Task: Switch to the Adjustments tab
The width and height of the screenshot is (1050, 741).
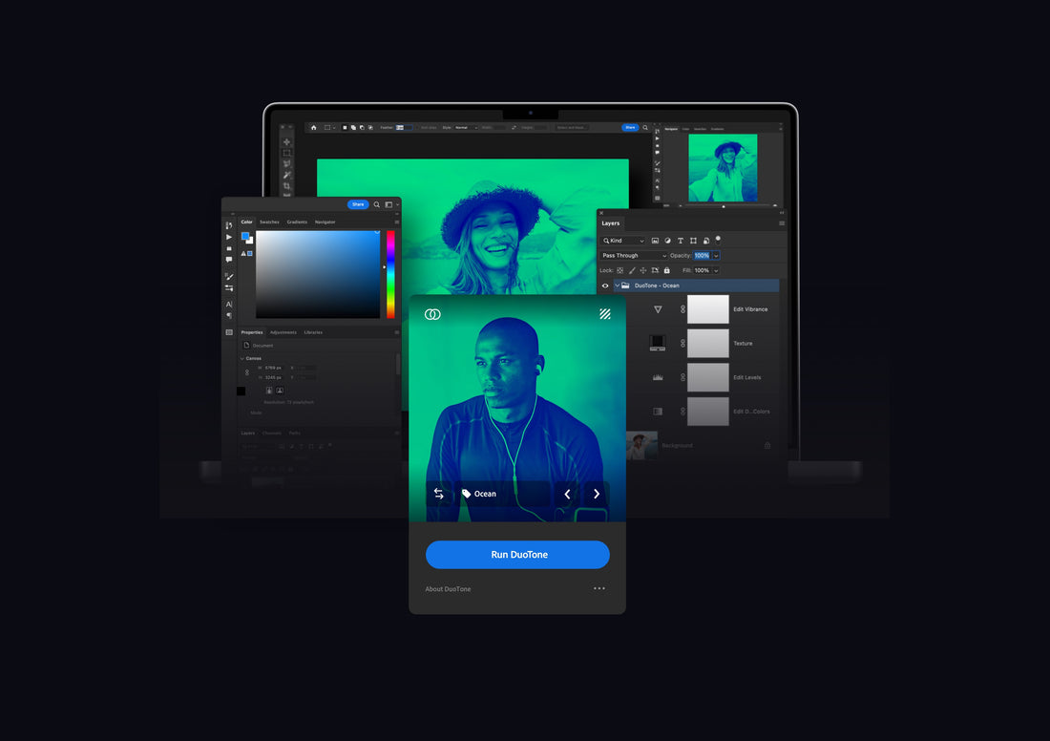Action: (x=283, y=332)
